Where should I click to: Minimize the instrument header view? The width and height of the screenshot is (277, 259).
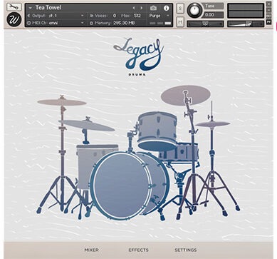point(268,10)
